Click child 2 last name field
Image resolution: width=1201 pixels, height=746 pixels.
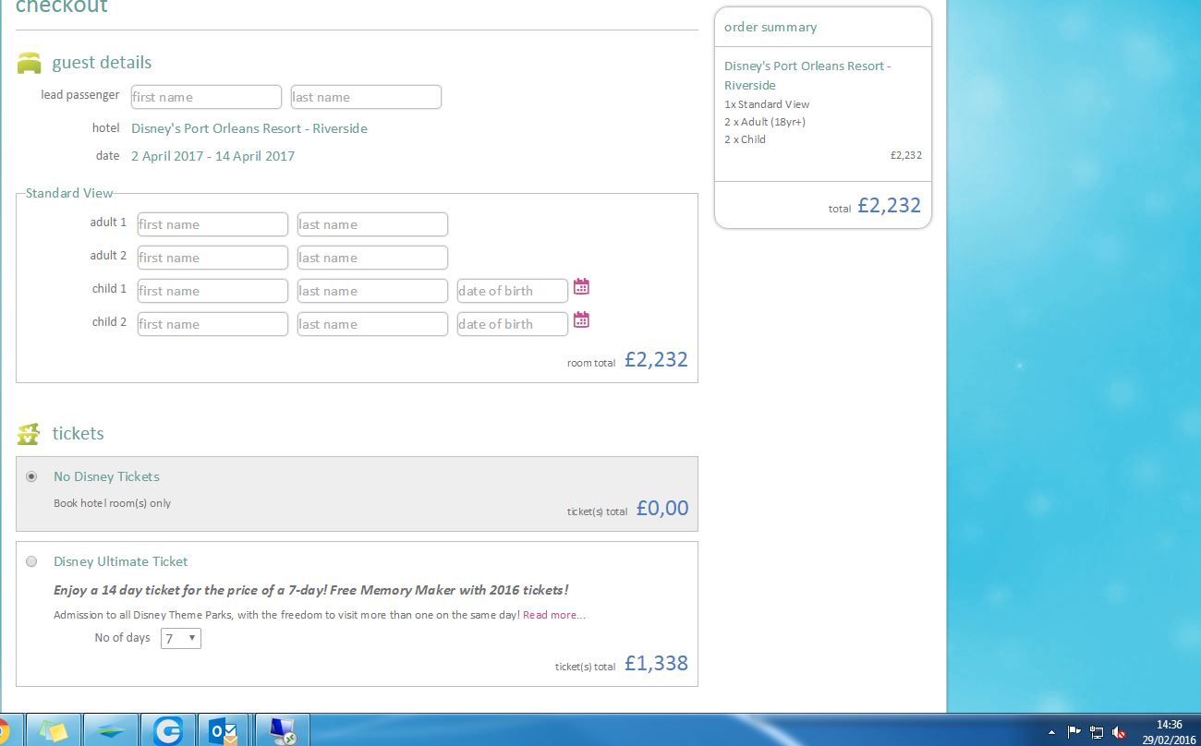[372, 324]
